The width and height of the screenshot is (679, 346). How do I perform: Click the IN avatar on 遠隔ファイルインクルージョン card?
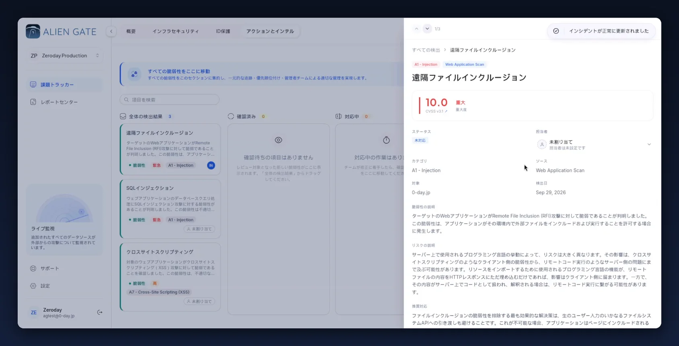coord(211,165)
